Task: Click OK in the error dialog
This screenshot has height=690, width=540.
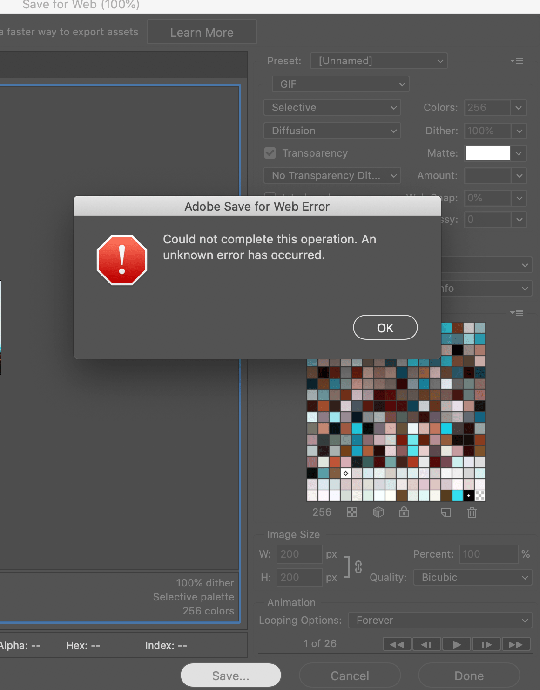Action: (x=385, y=328)
